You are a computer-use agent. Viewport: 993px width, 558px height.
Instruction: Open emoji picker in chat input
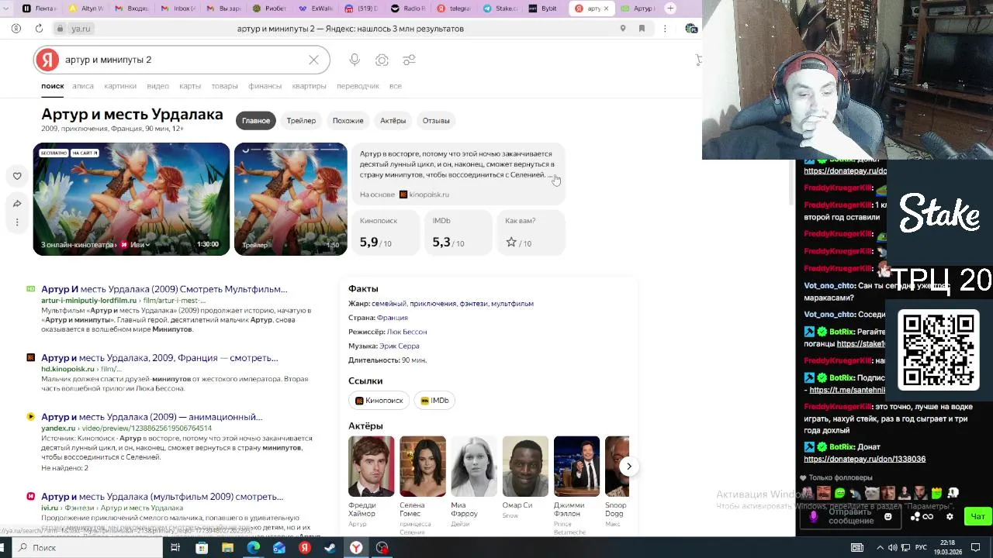click(888, 516)
